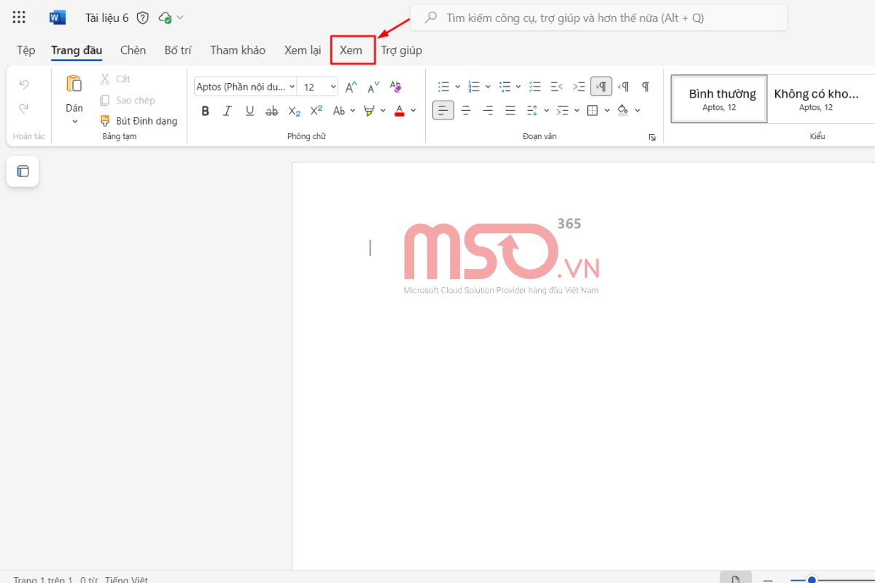Toggle left-to-right text direction

click(x=602, y=87)
